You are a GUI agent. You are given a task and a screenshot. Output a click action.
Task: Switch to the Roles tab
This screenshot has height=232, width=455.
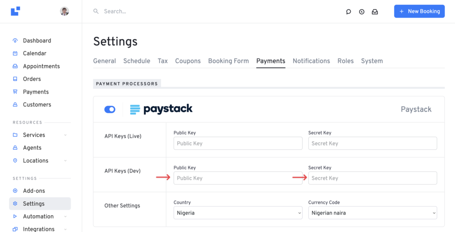click(346, 61)
